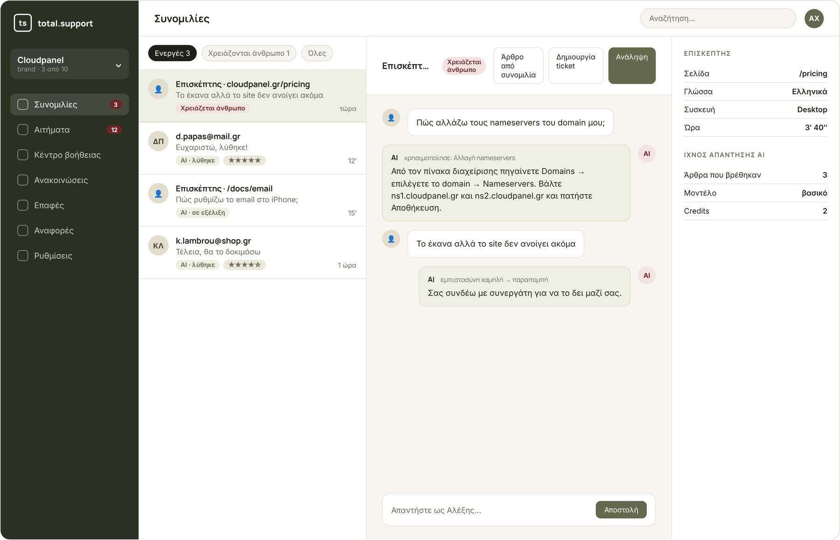Click Άρθρα που βρέθηκαν count 3
The width and height of the screenshot is (840, 540).
pos(825,175)
